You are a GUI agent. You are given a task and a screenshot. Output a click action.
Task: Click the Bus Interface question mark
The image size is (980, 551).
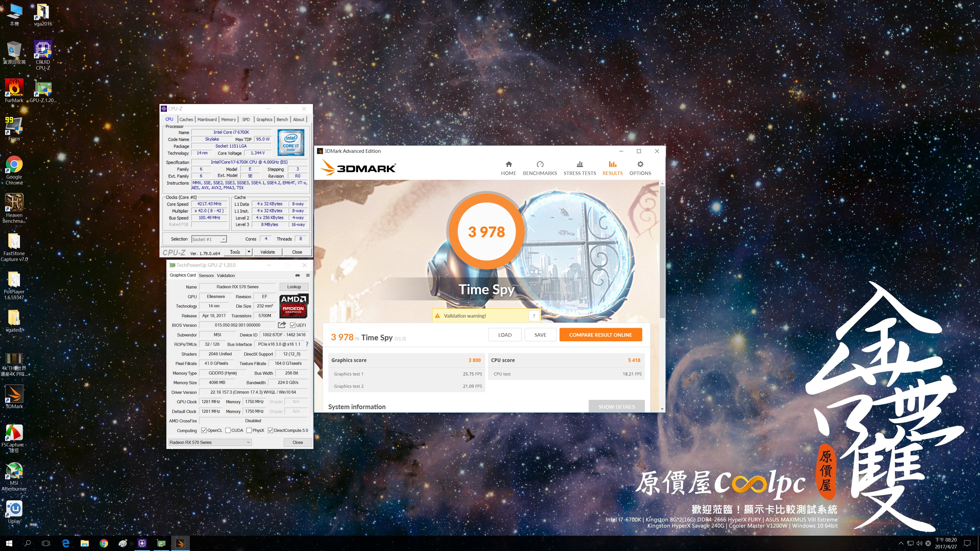coord(307,344)
